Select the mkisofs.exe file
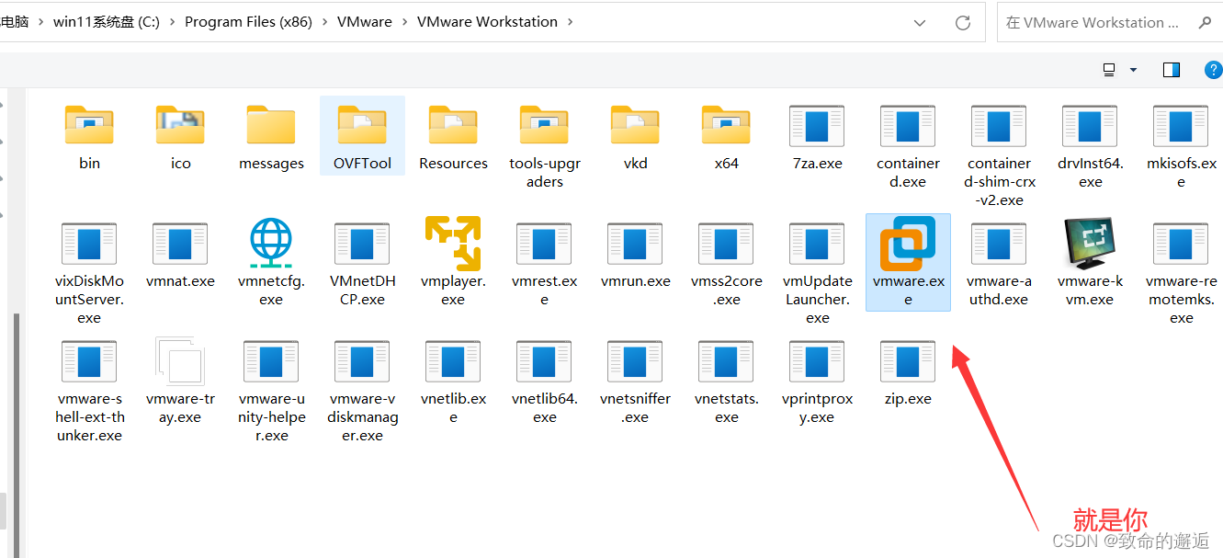The width and height of the screenshot is (1223, 558). (x=1181, y=145)
